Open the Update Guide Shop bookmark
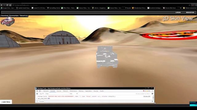The width and height of the screenshot is (197, 110). 23,8
